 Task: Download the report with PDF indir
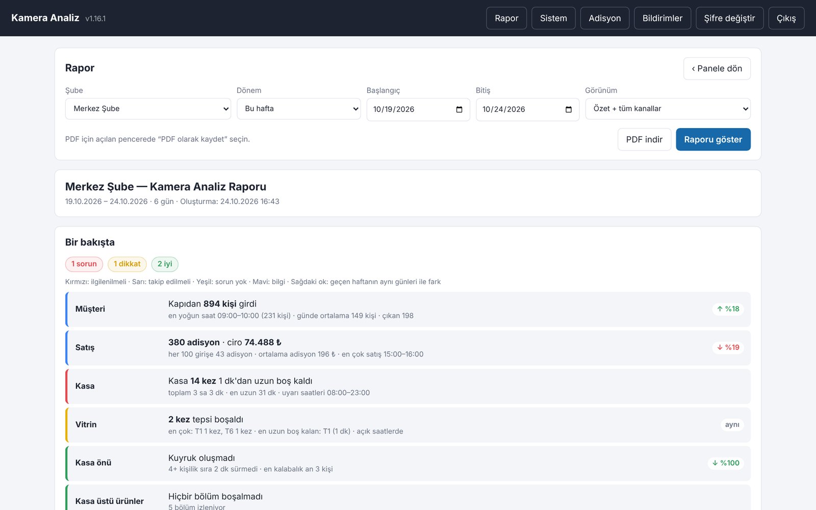644,139
